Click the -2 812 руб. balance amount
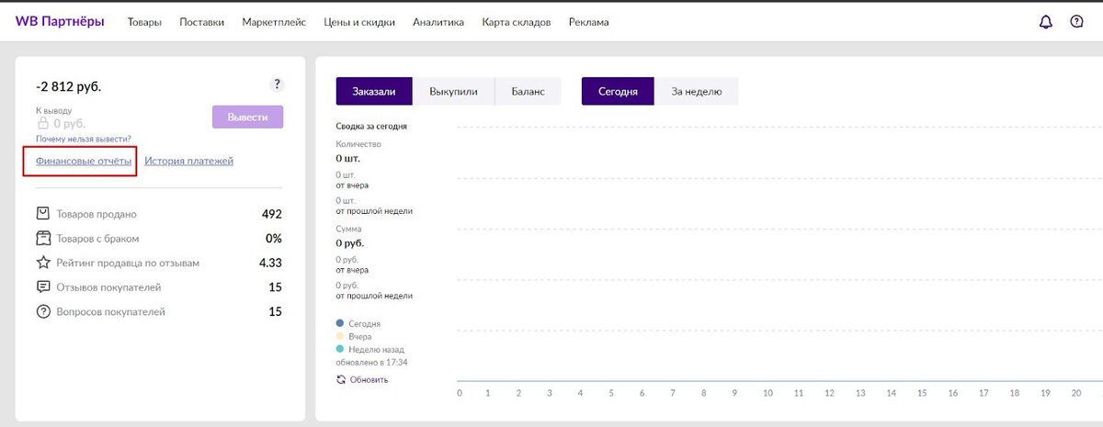 coord(69,86)
